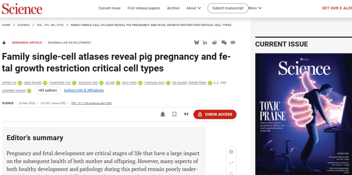Share article on LinkedIn icon

click(x=205, y=43)
